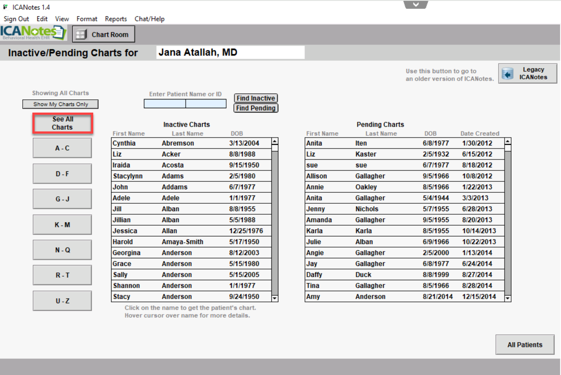This screenshot has height=375, width=561.
Task: Open Grace Anderson's inactive chart
Action: [191, 264]
